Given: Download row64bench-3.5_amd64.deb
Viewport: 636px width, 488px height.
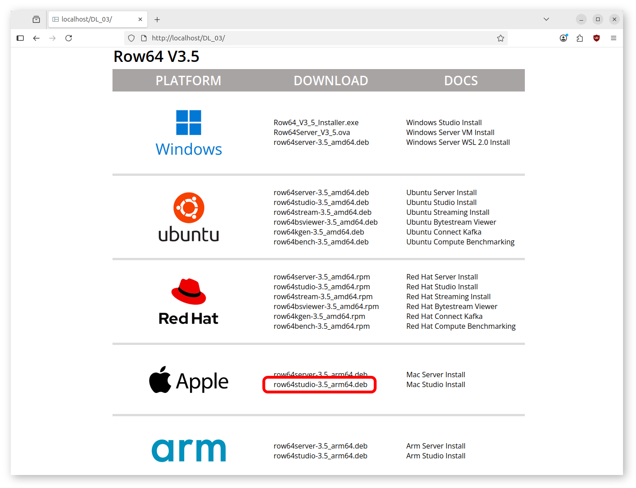Looking at the screenshot, I should (321, 242).
